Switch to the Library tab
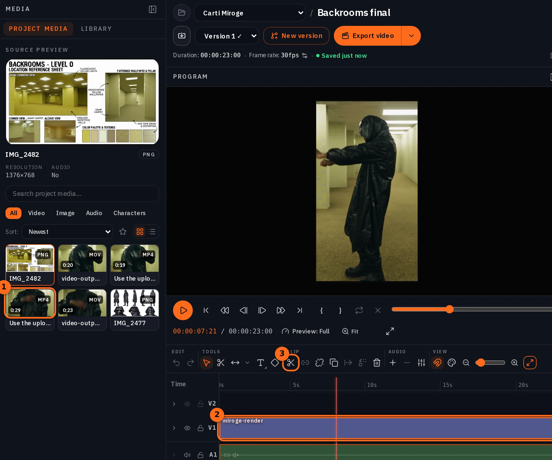Screen dimensions: 552x460 96,29
